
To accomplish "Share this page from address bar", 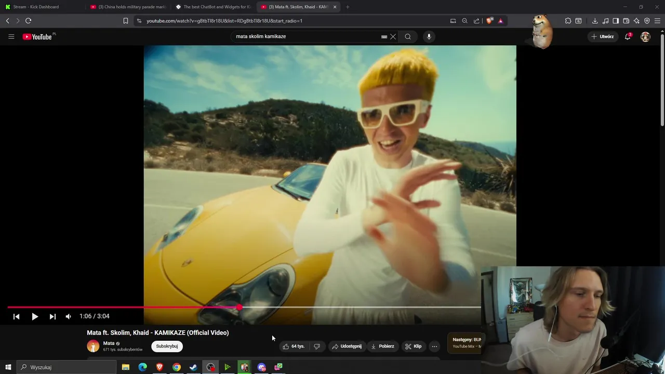I will [x=476, y=21].
